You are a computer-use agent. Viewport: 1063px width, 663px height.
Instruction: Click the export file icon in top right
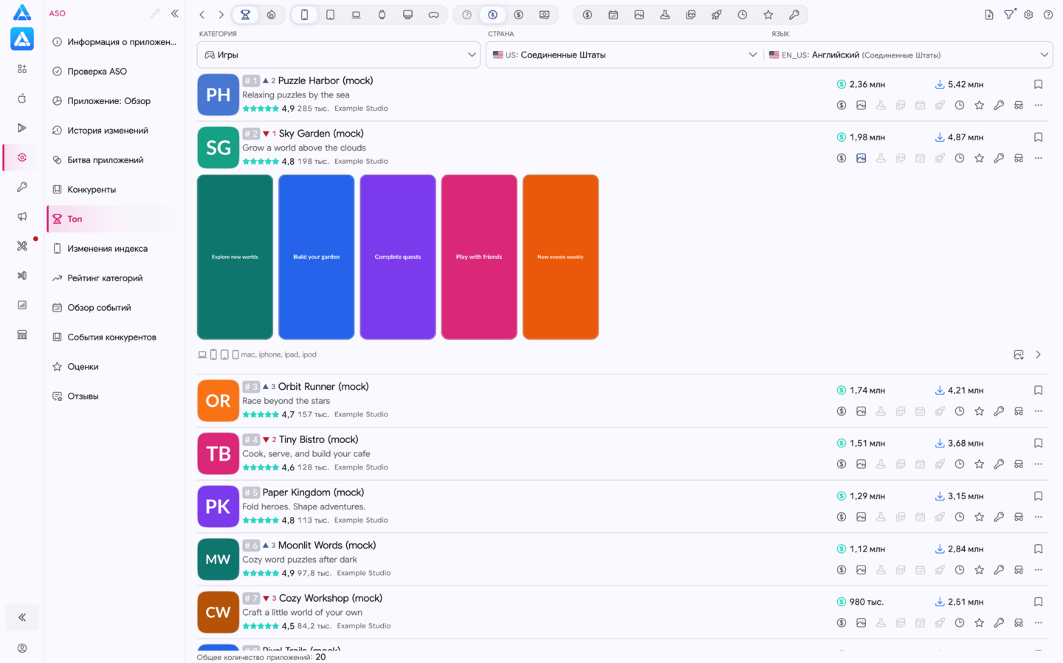pyautogui.click(x=989, y=15)
